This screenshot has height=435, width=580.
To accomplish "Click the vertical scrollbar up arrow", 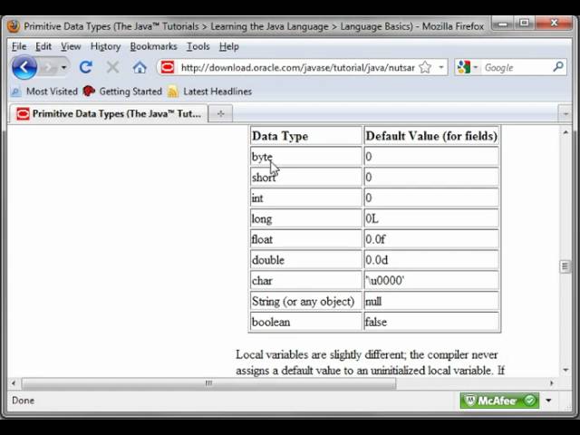I will 565,132.
